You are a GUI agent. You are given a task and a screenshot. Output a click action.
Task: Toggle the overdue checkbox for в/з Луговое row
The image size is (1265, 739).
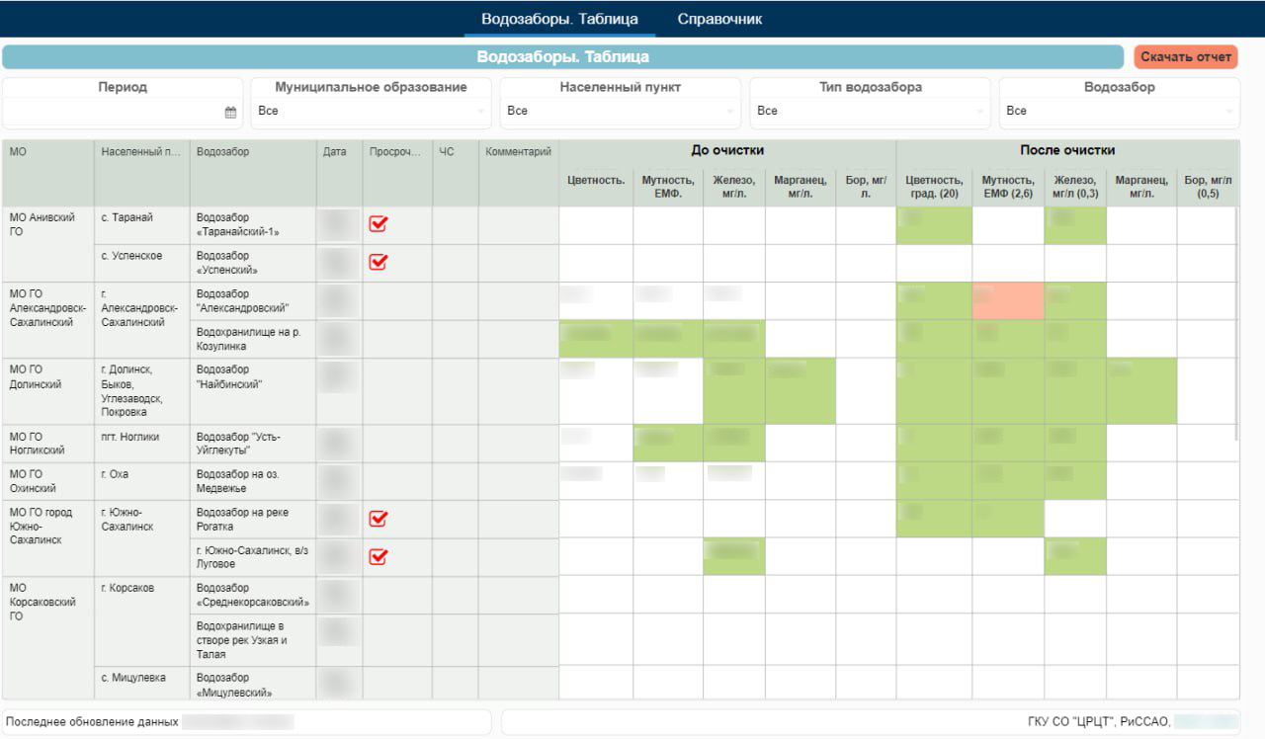(378, 556)
